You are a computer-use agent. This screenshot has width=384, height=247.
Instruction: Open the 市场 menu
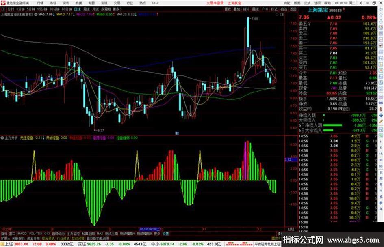(x=53, y=3)
